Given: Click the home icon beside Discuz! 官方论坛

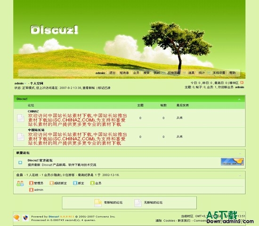Looking at the screenshot, I should 20,162.
